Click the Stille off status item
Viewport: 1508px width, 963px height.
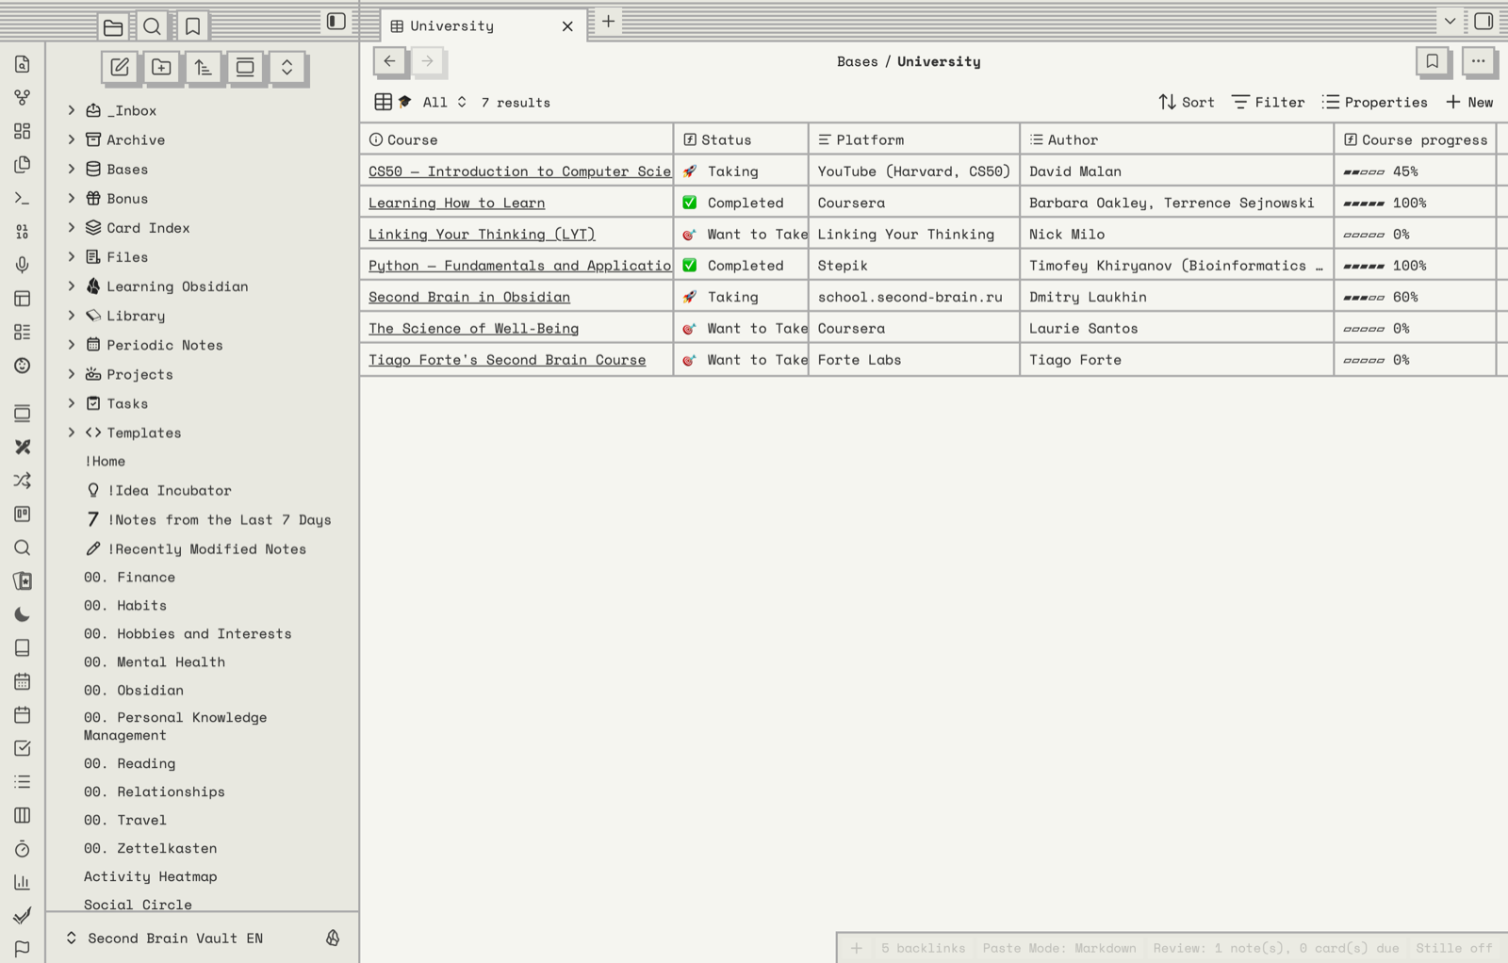tap(1454, 948)
